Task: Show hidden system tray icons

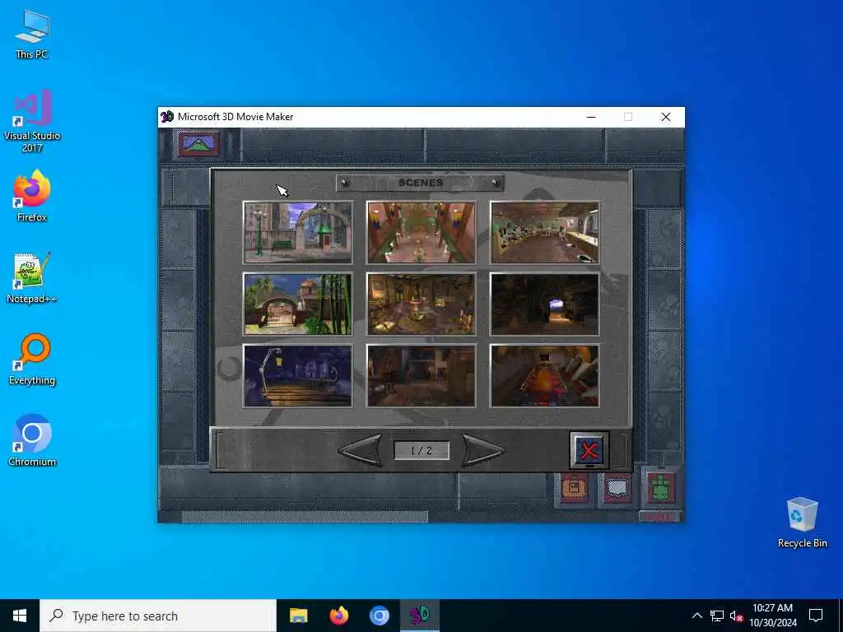Action: click(x=696, y=616)
